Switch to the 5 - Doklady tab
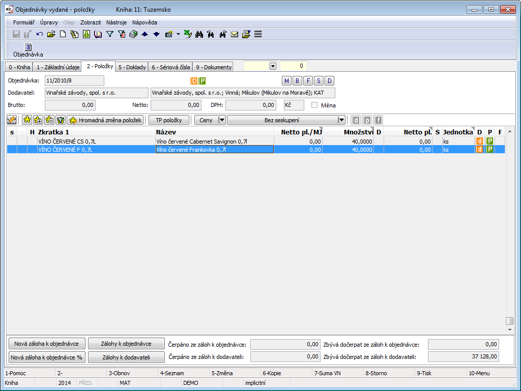This screenshot has width=521, height=391. [x=132, y=67]
